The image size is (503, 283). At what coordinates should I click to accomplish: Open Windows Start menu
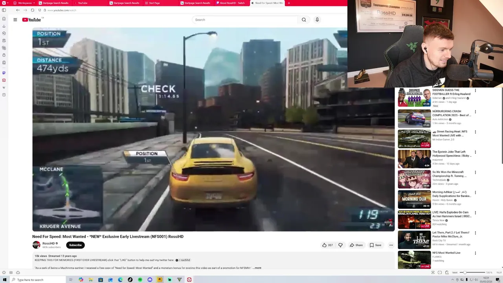[5, 280]
